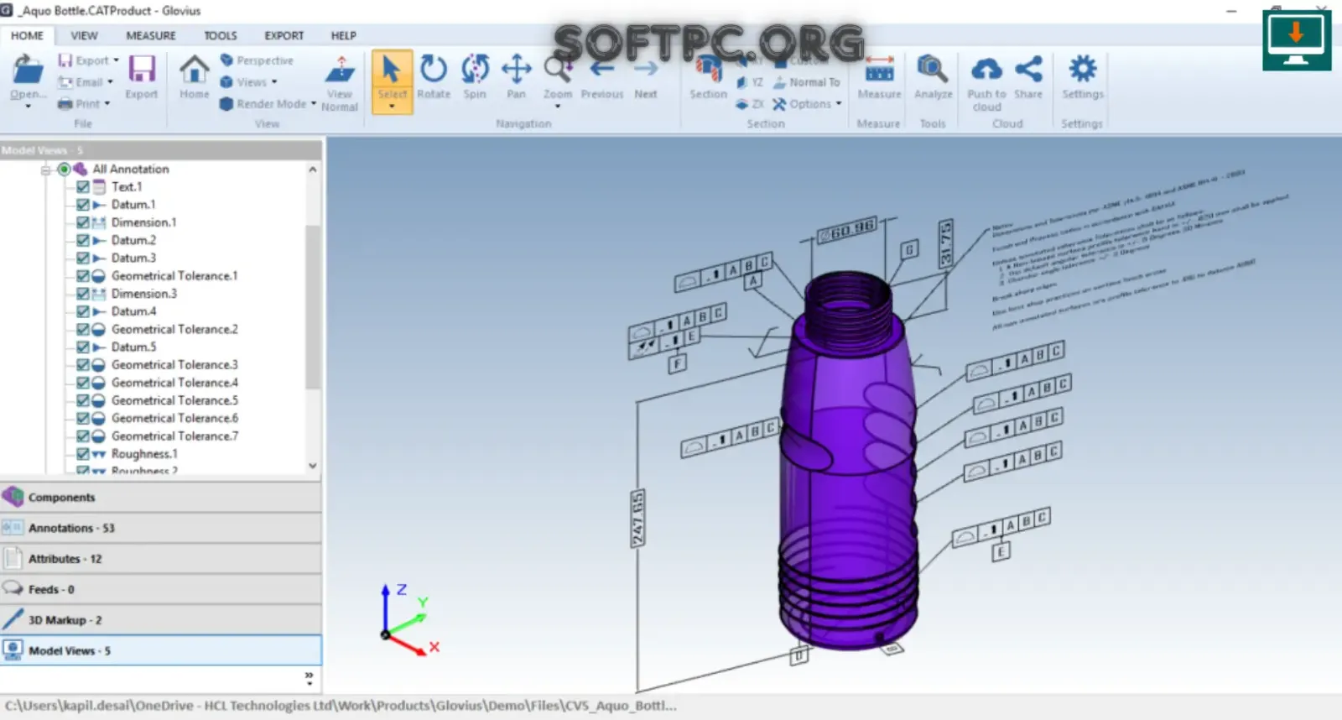The image size is (1342, 720).
Task: Switch to the VIEW ribbon tab
Action: pos(84,35)
